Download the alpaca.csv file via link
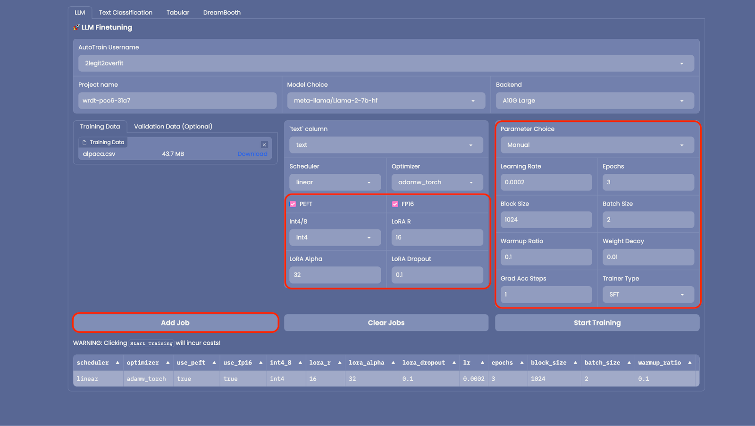 click(x=252, y=154)
